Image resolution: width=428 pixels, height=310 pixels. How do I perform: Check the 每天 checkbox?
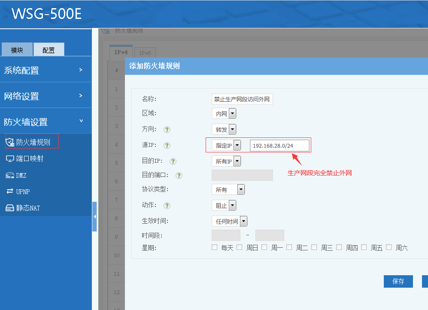tap(215, 247)
